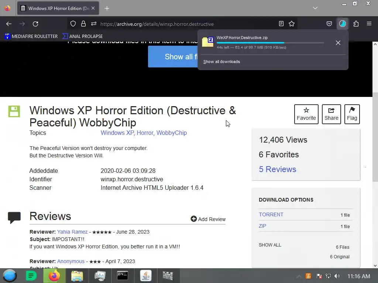Screen dimensions: 378x283
Task: Expand list all tabs dropdown arrow
Action: pos(315,8)
